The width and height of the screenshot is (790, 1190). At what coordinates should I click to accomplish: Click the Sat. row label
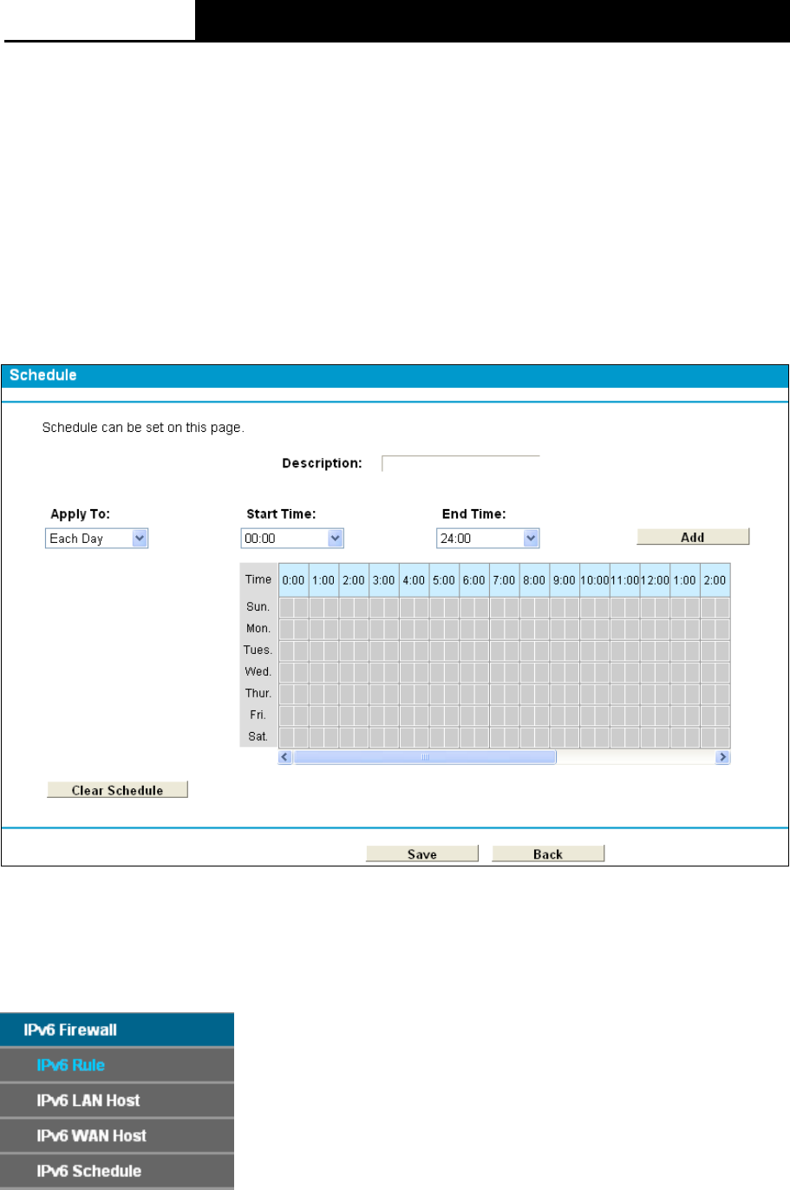point(258,737)
